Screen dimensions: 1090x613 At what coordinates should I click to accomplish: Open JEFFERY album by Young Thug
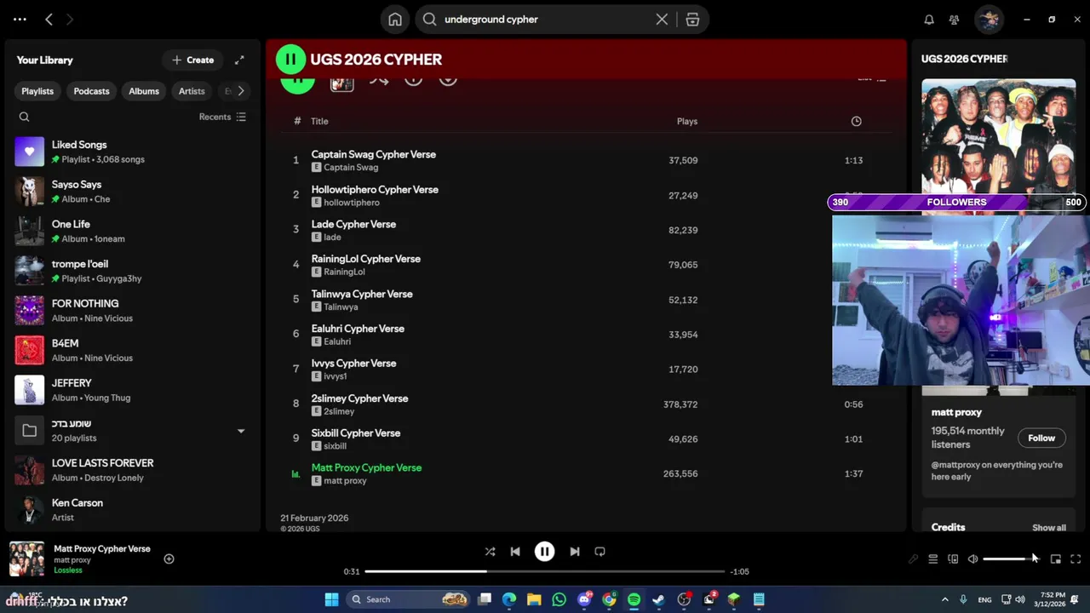132,390
